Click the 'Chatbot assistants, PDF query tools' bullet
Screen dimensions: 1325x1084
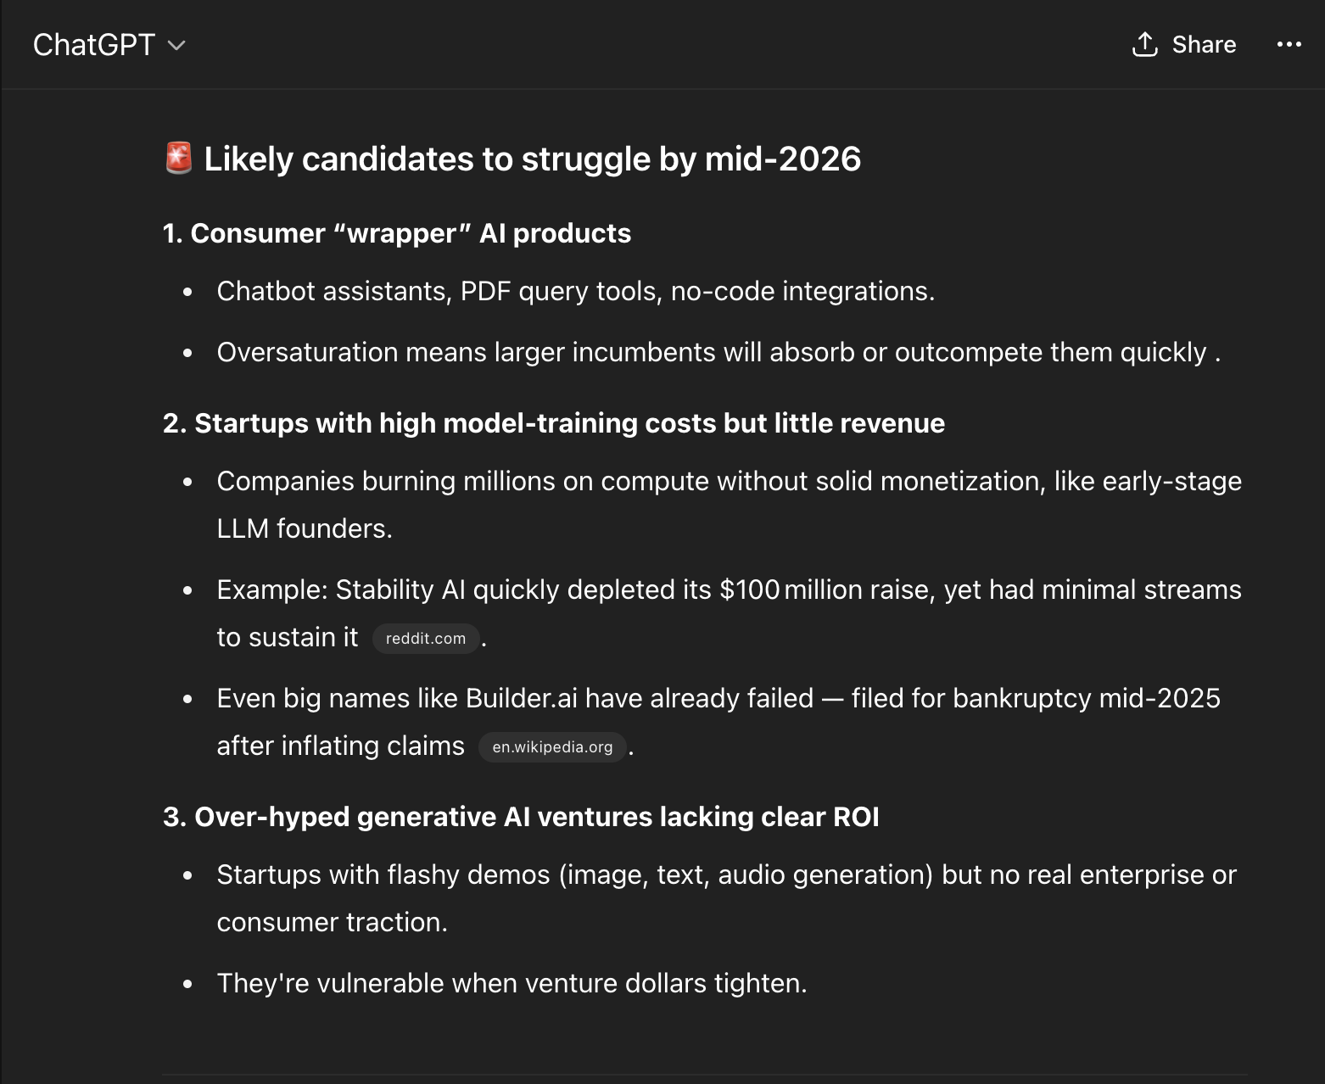click(x=576, y=291)
